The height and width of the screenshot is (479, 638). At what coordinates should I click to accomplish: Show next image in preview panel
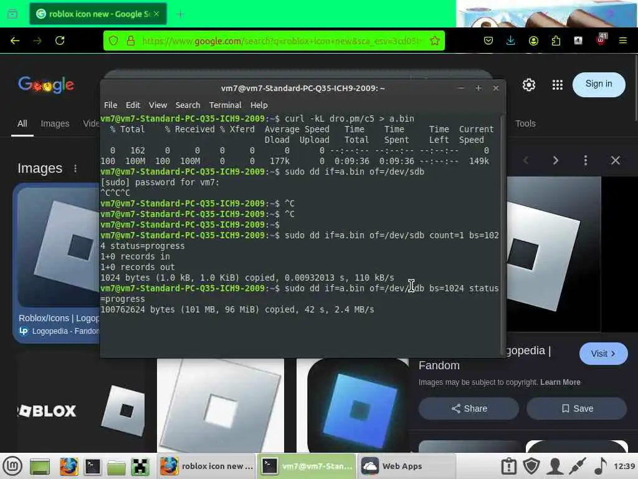tap(555, 160)
